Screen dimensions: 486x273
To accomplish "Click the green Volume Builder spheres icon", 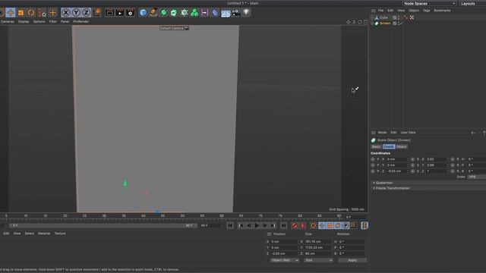I will (x=194, y=13).
